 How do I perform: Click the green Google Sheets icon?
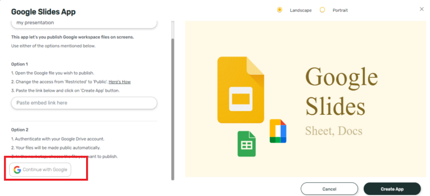247,144
